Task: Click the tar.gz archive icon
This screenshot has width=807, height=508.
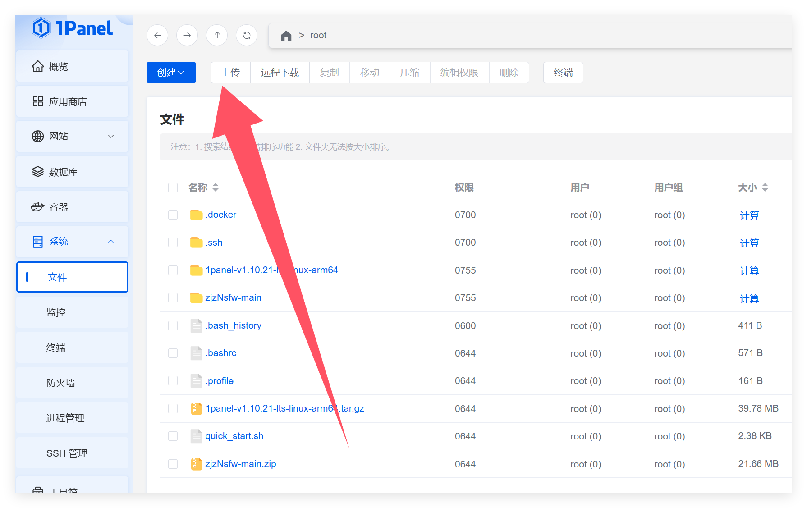Action: [x=196, y=408]
